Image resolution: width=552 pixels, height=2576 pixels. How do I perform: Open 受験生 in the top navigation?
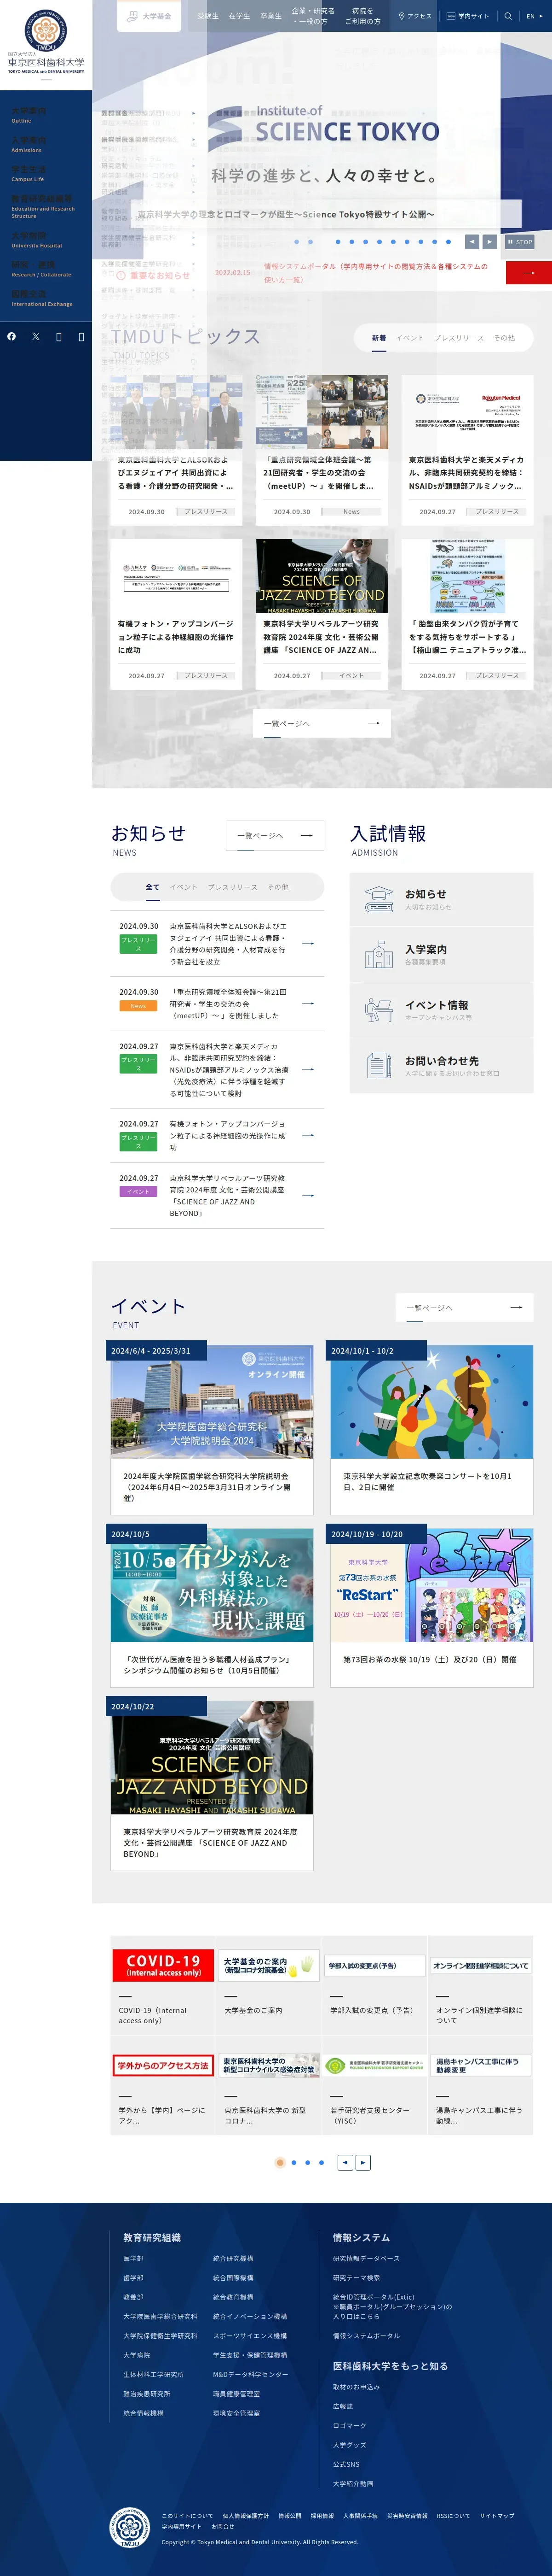(x=207, y=16)
